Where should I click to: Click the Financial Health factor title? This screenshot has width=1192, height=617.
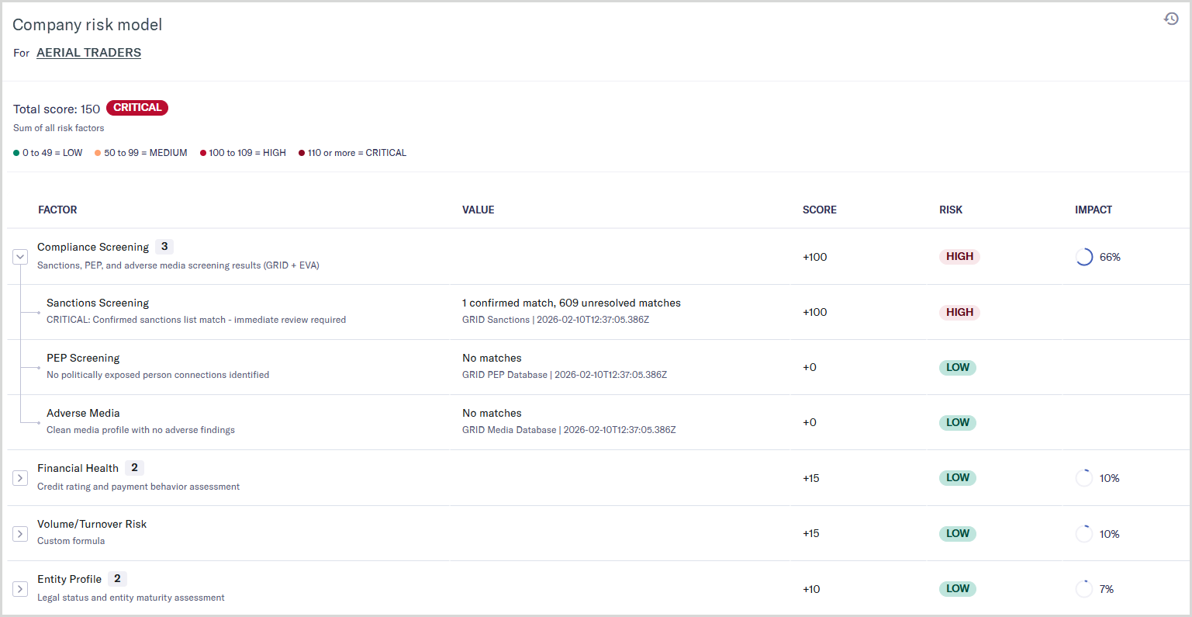point(78,468)
